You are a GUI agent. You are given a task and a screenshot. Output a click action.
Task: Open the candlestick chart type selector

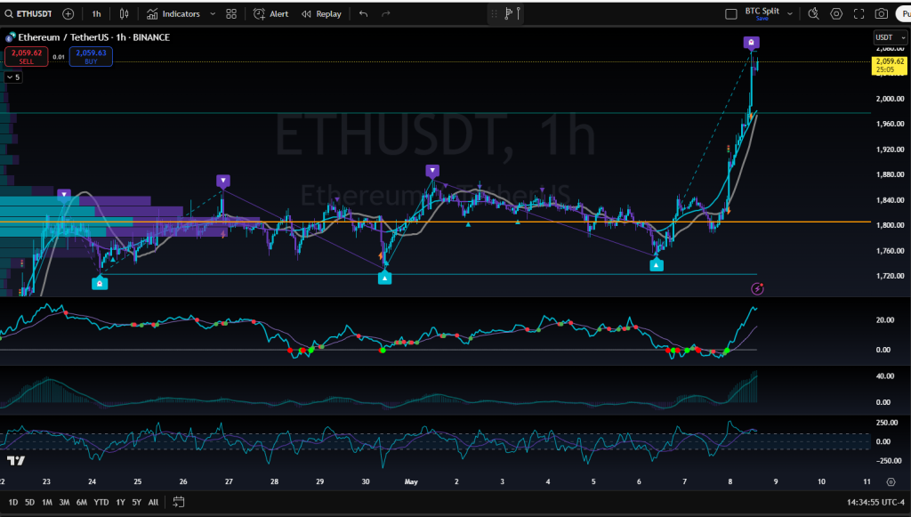(125, 14)
